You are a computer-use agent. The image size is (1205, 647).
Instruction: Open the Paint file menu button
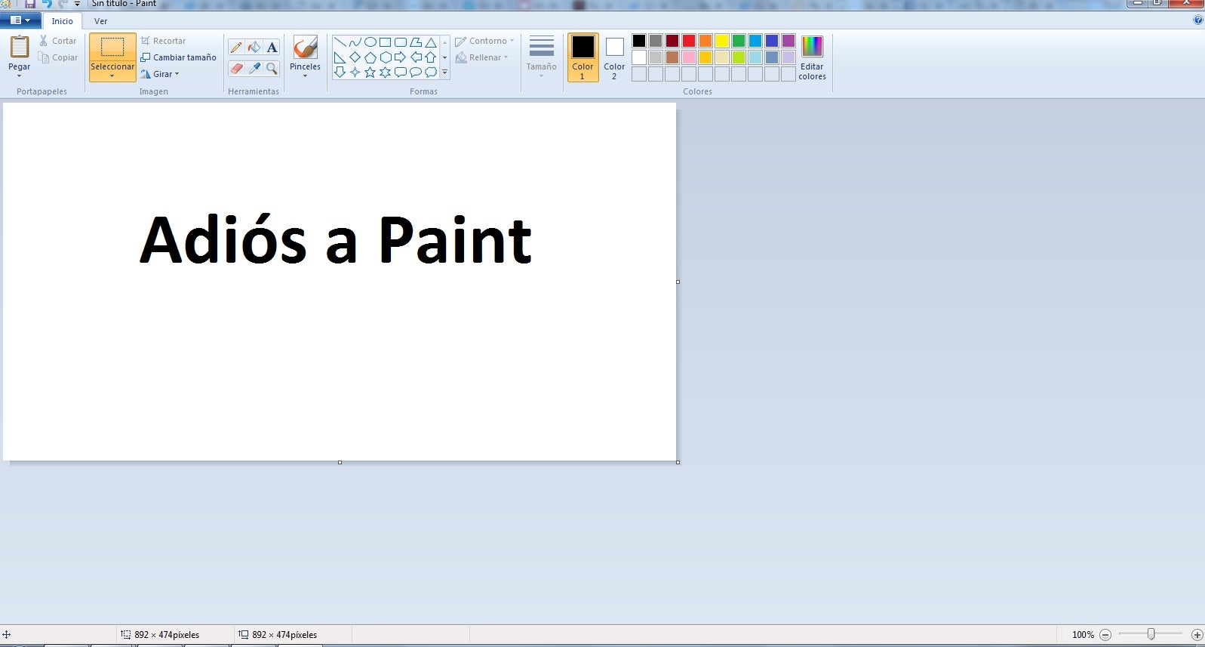click(x=21, y=20)
